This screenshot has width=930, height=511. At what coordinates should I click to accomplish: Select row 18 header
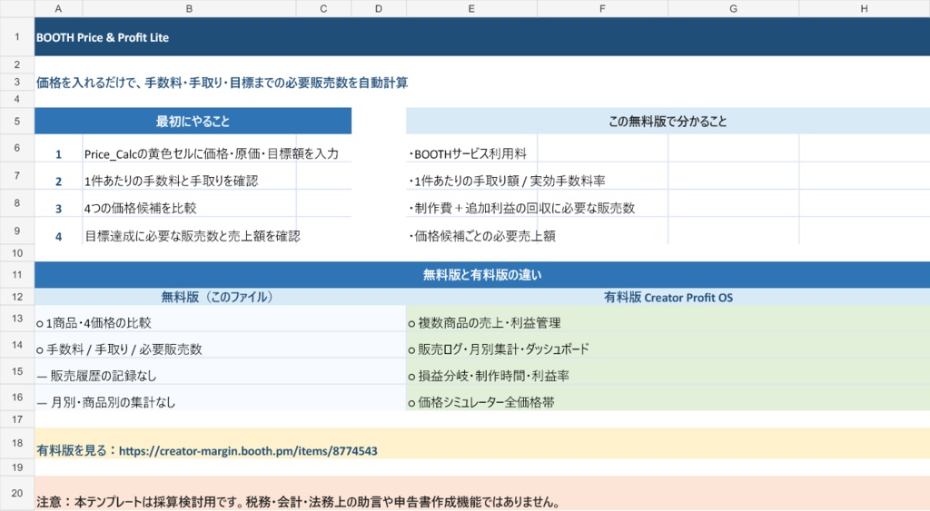(x=17, y=443)
